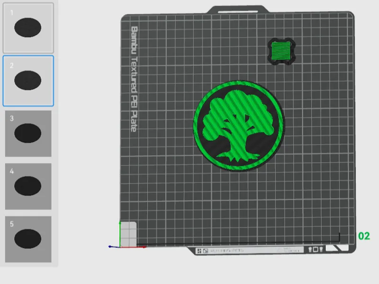
Task: Click the square icon between trash bins
Action: pos(316,249)
